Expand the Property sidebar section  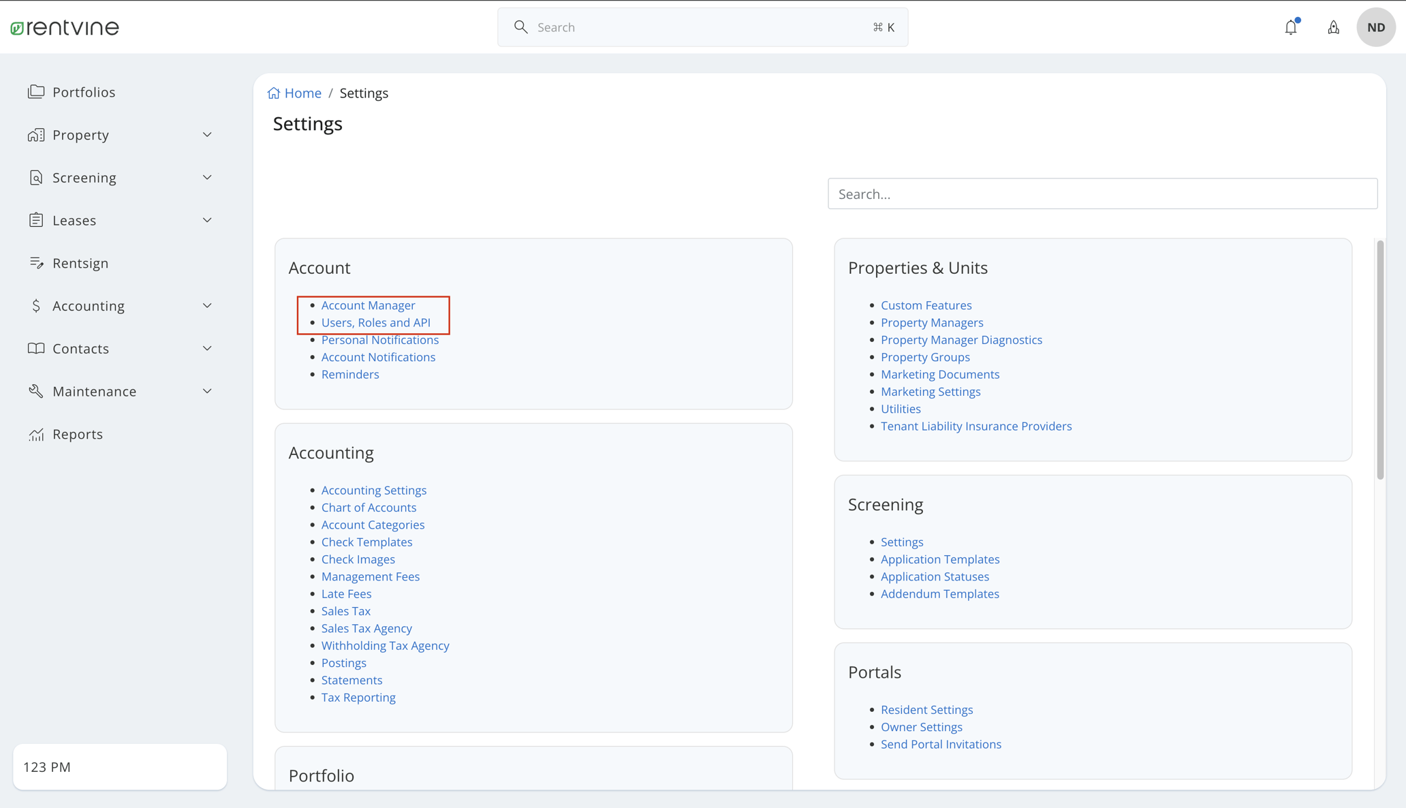[x=207, y=134]
